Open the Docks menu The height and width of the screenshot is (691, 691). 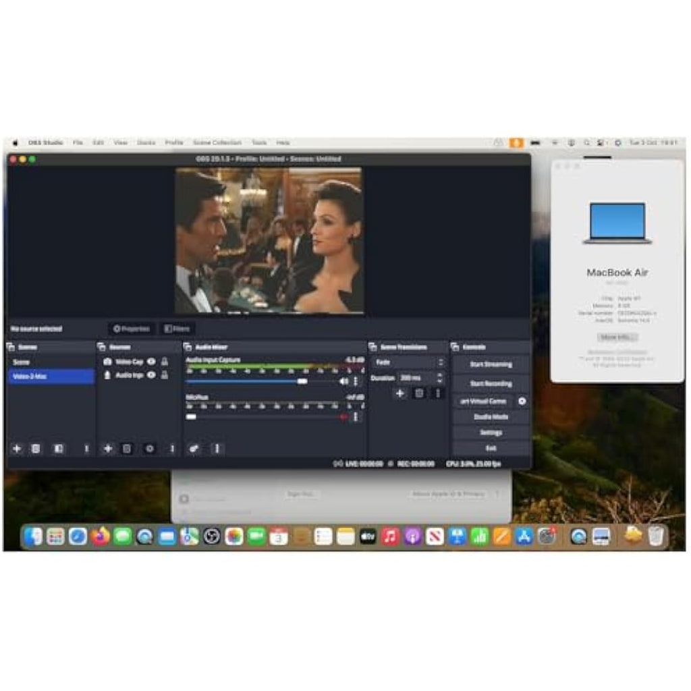pyautogui.click(x=146, y=142)
